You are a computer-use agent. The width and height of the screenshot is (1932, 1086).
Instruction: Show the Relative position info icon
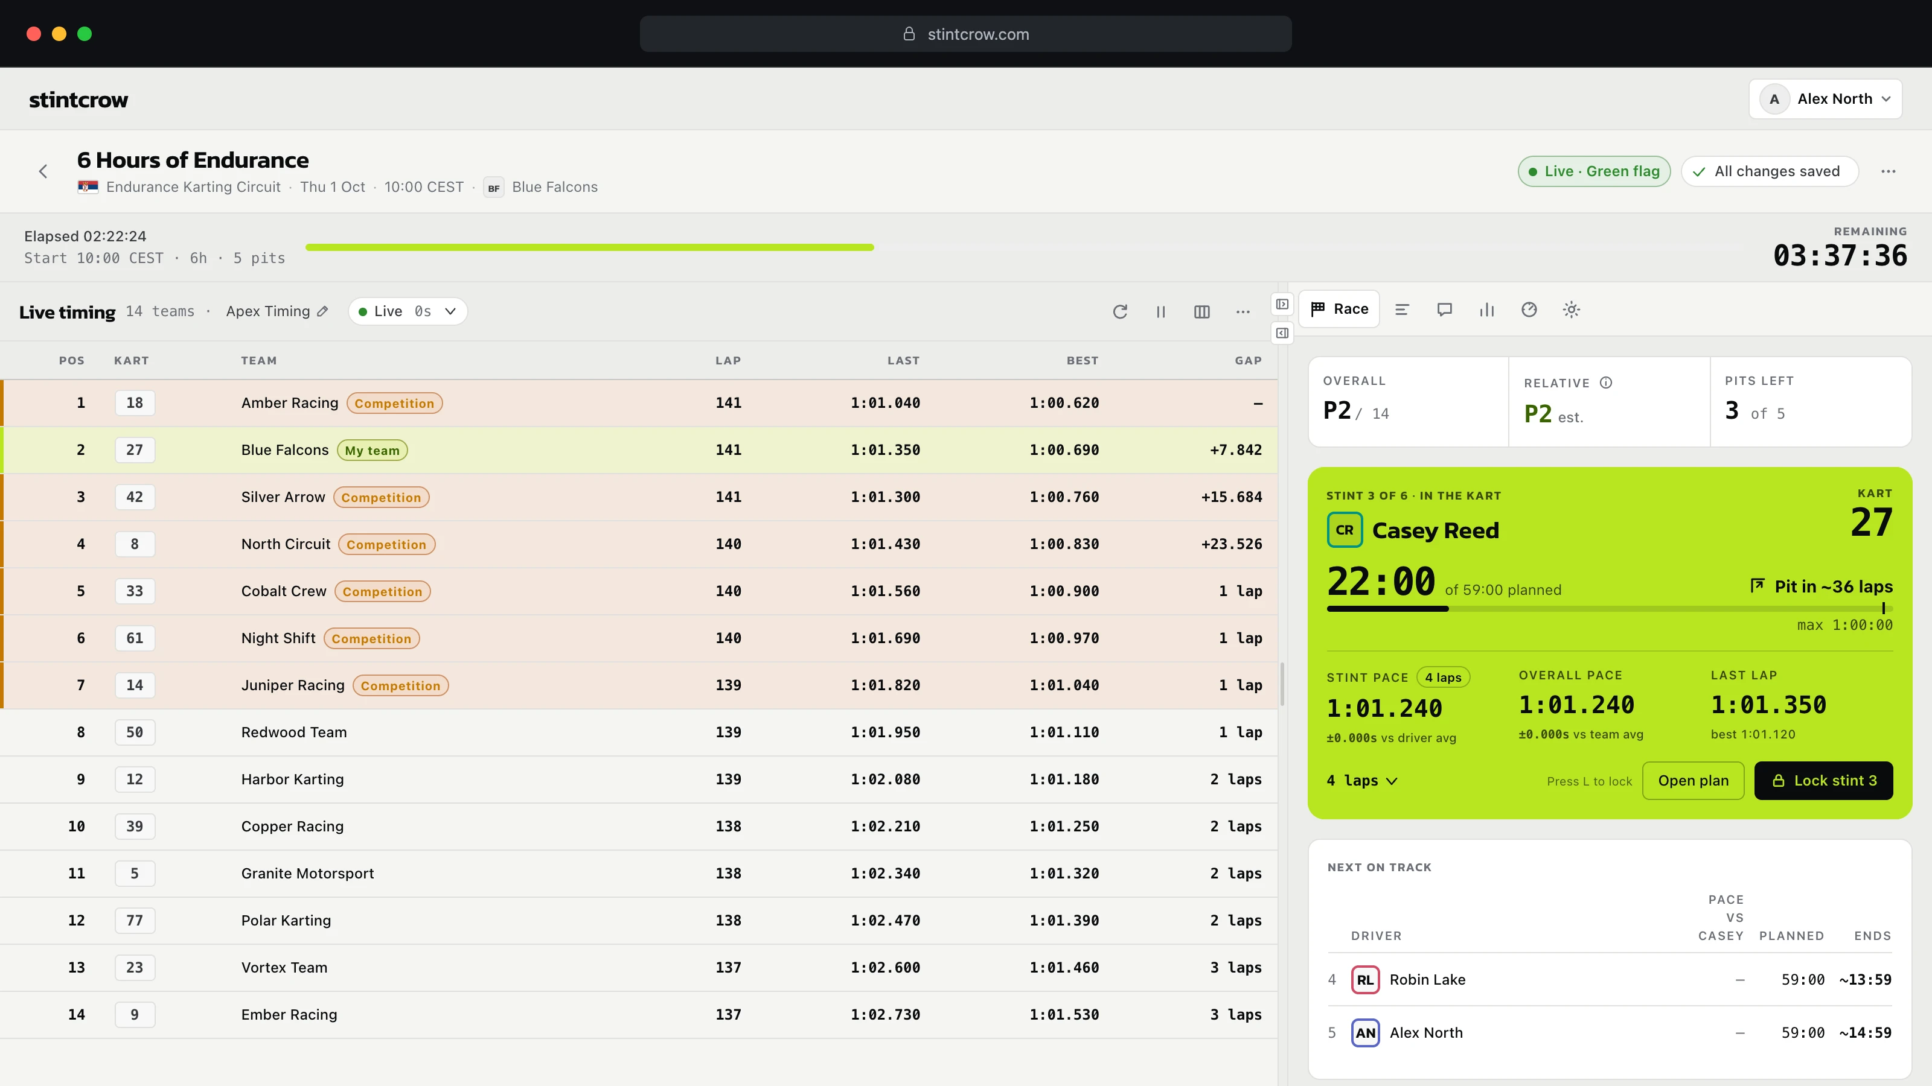coord(1606,383)
